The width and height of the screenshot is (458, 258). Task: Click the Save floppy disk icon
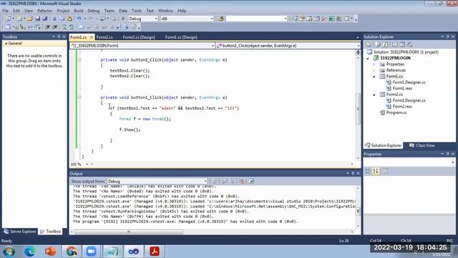tap(38, 19)
